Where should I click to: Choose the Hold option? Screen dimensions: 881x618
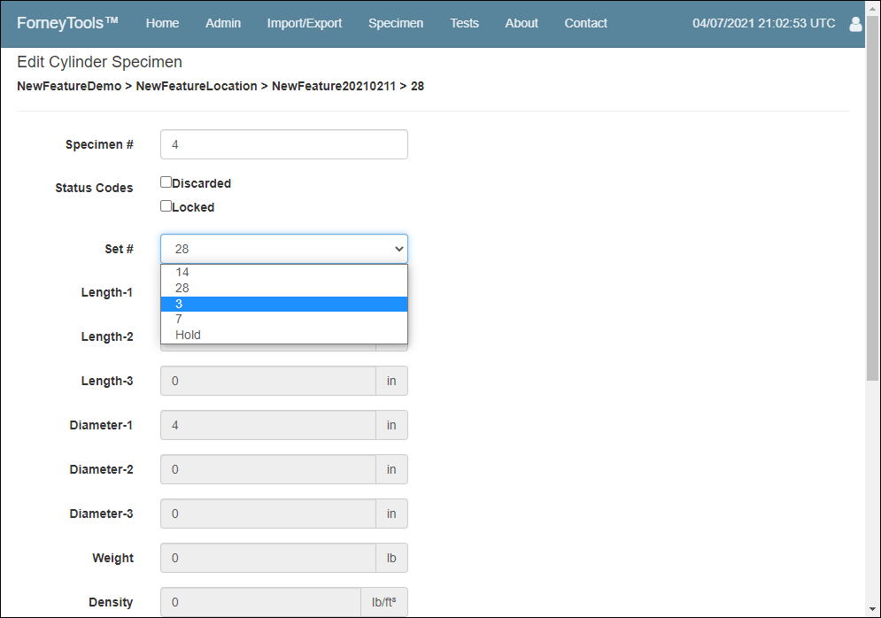[283, 335]
